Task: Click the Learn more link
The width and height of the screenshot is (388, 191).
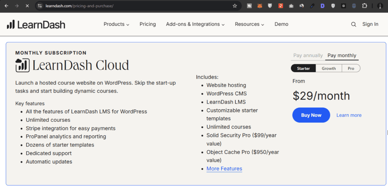Action: [349, 115]
